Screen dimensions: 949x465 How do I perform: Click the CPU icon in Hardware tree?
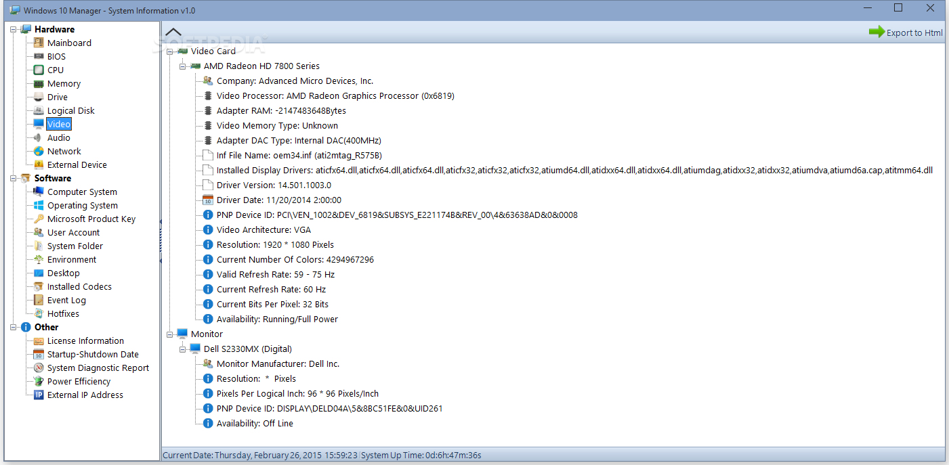coord(39,70)
